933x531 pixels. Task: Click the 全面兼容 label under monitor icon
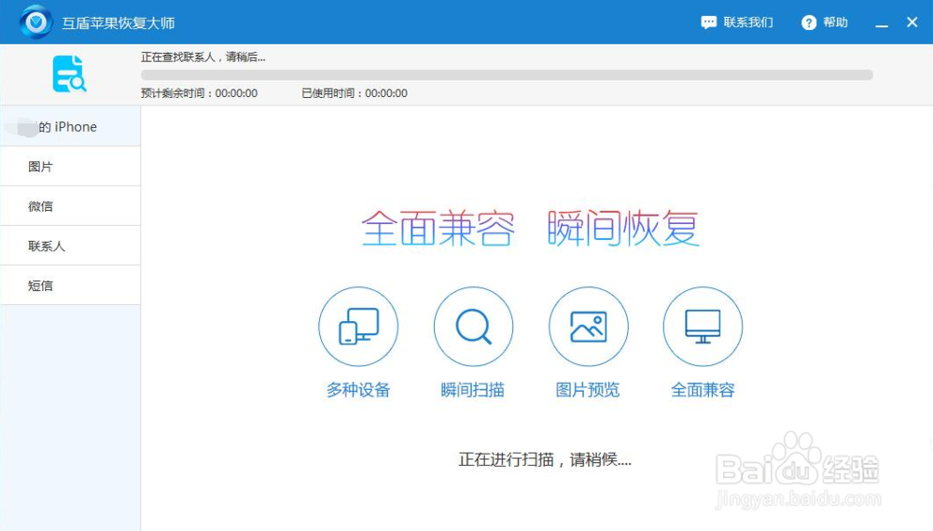[703, 390]
